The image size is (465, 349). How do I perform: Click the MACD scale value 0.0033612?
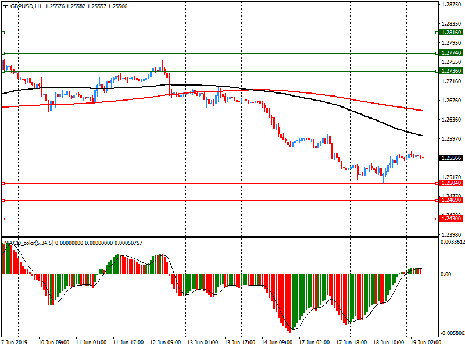coord(453,242)
